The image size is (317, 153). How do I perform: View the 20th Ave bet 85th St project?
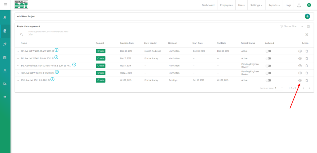pos(300,81)
